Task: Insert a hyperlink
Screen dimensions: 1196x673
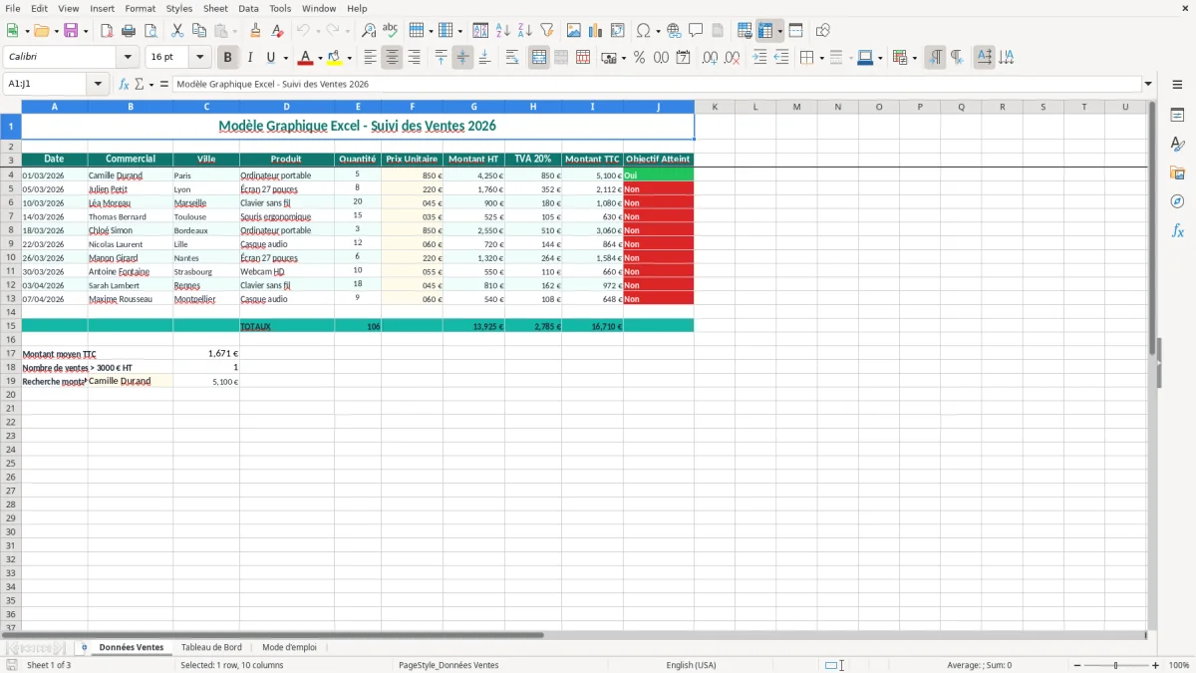Action: pos(674,31)
